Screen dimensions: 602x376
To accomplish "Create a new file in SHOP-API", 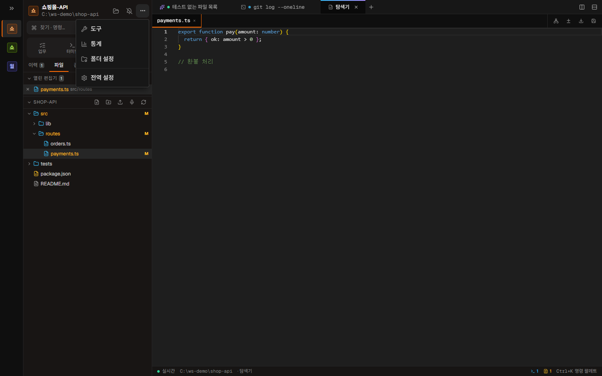I will (97, 102).
